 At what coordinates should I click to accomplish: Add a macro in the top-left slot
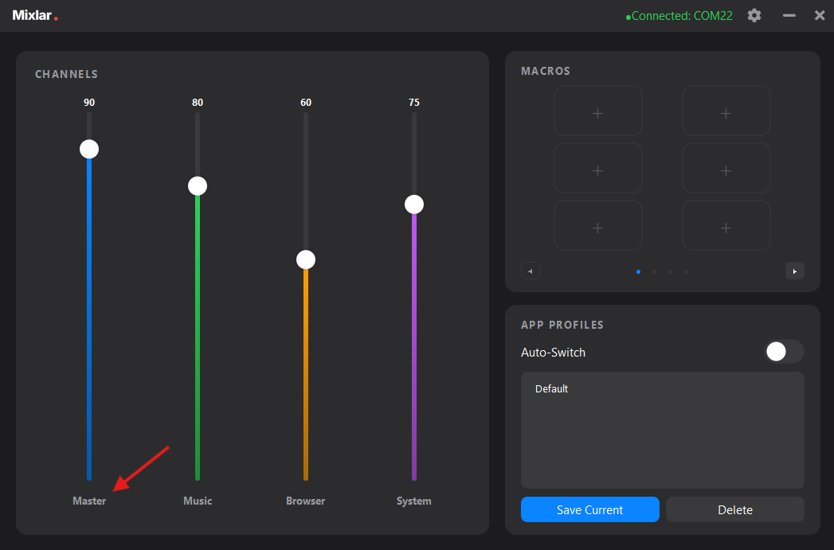(x=598, y=111)
